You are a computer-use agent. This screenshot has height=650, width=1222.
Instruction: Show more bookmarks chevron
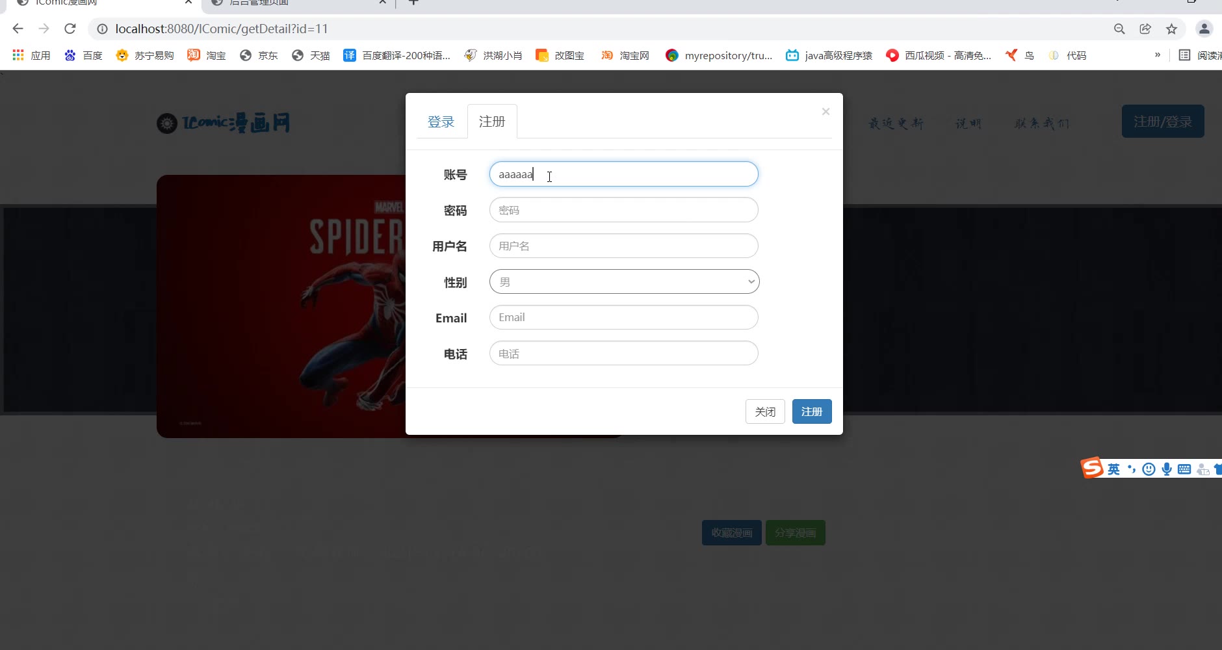coord(1158,55)
